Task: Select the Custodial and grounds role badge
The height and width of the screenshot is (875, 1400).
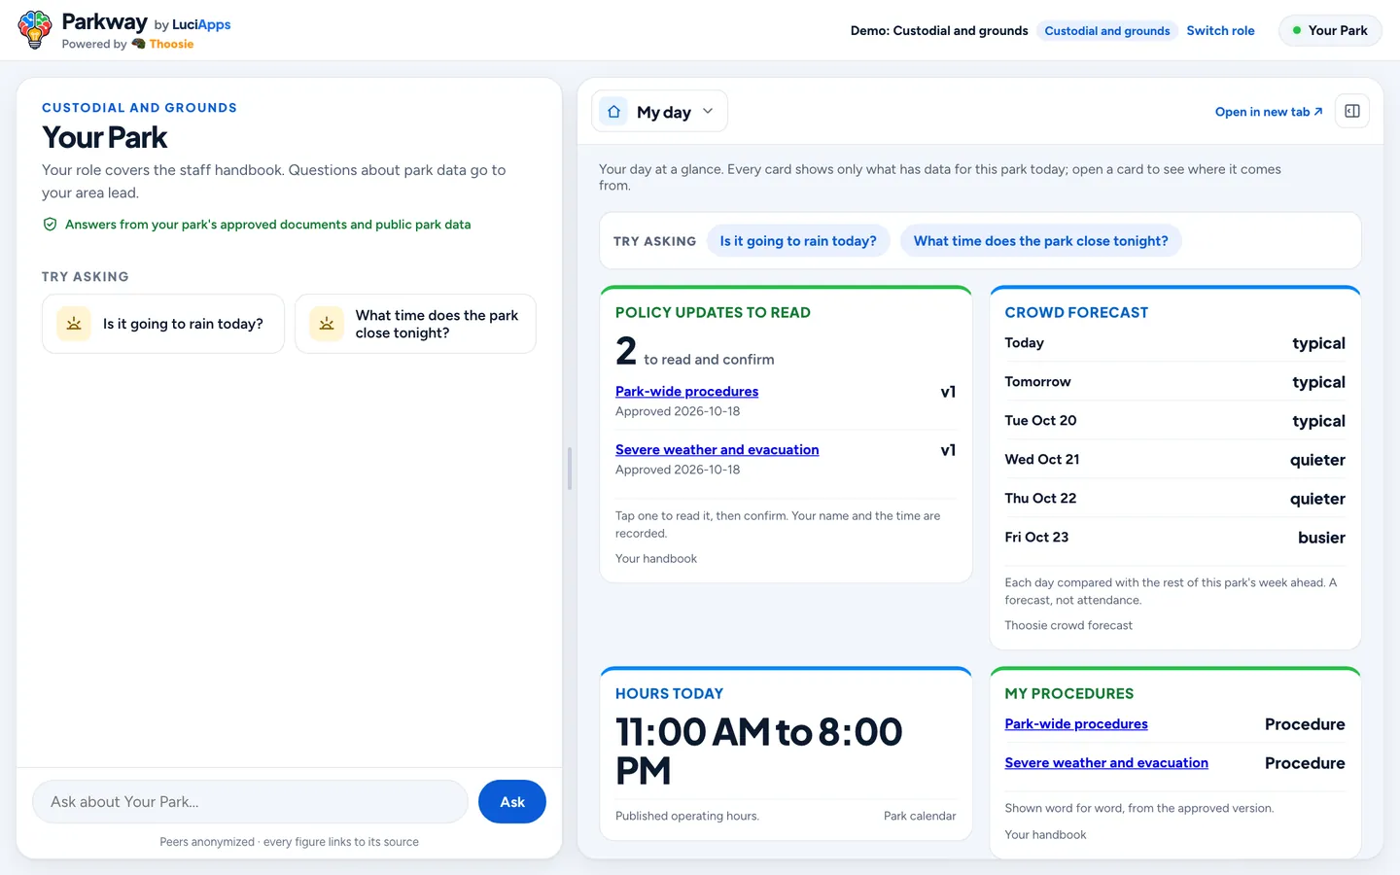Action: tap(1107, 31)
